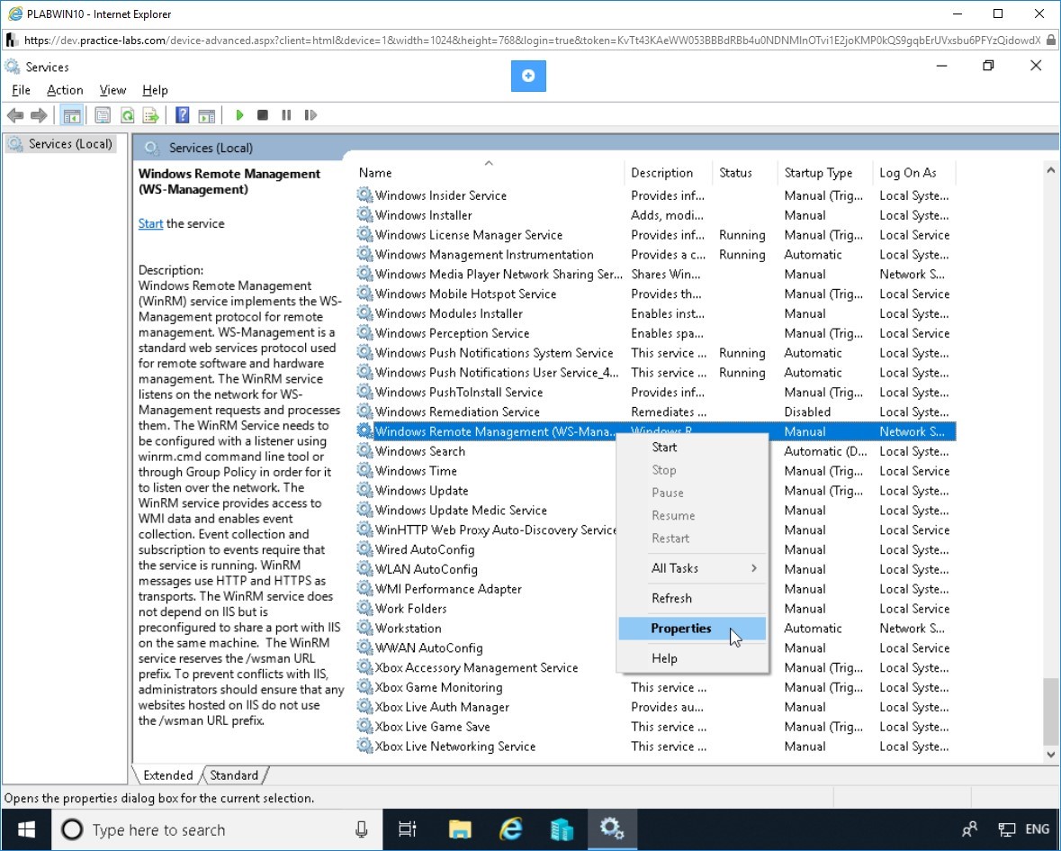
Task: Open the Help menu in the menu bar
Action: click(x=155, y=90)
